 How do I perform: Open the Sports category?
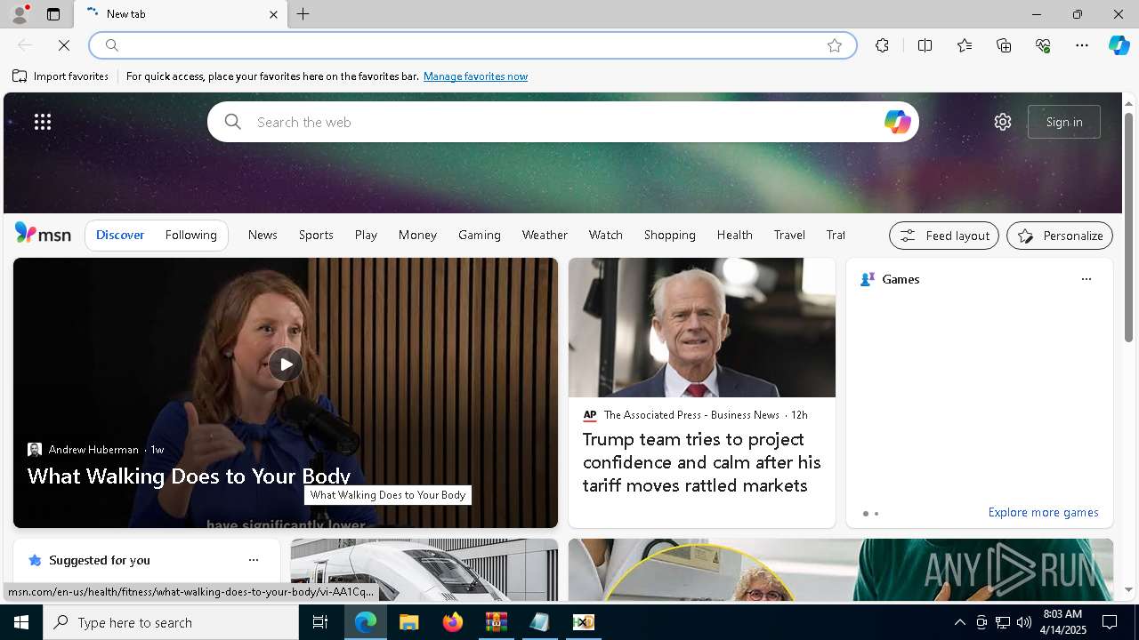click(316, 235)
